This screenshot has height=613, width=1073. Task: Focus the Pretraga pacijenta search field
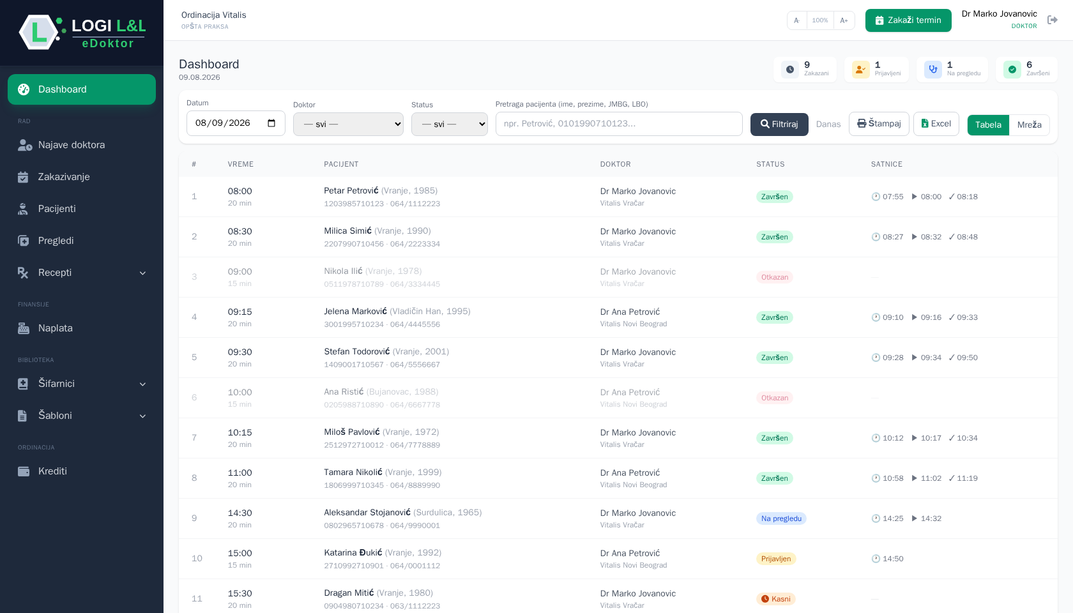619,124
